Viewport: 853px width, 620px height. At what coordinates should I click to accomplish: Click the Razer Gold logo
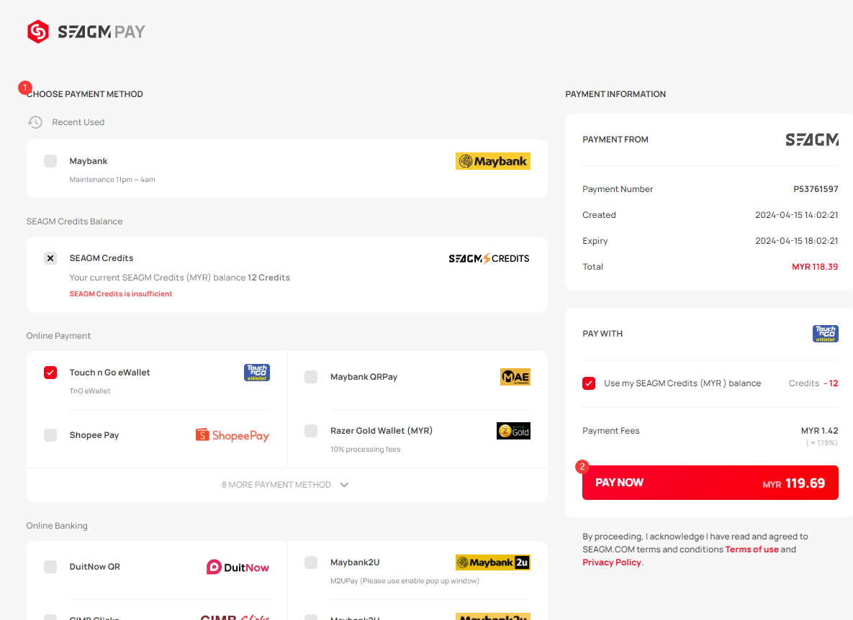(x=513, y=431)
